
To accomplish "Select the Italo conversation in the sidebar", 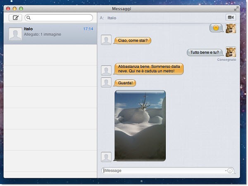I will 50,34.
